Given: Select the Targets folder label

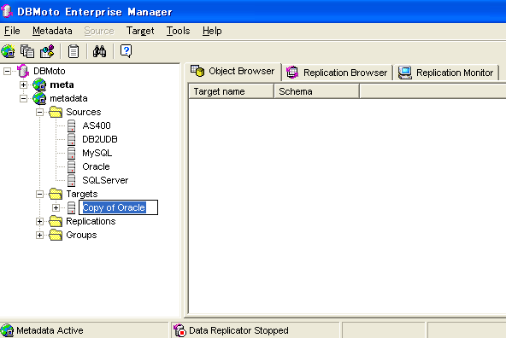Looking at the screenshot, I should [82, 194].
